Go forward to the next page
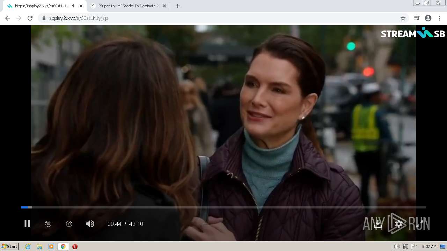 pos(19,18)
